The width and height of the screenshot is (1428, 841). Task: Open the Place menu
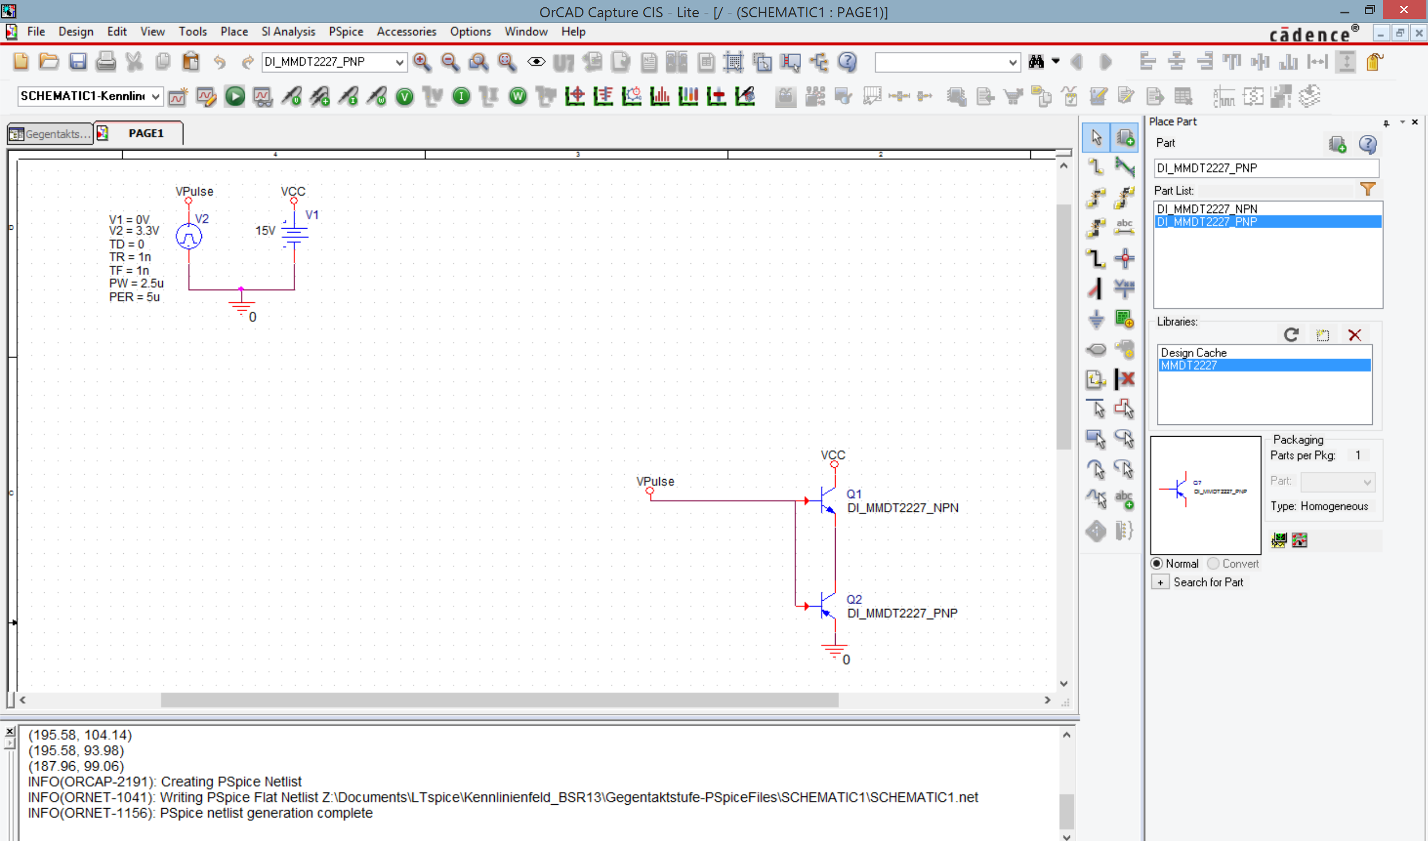point(234,32)
